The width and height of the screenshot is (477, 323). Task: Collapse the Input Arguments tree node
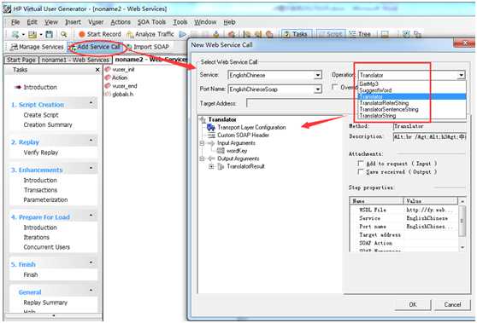(x=202, y=143)
